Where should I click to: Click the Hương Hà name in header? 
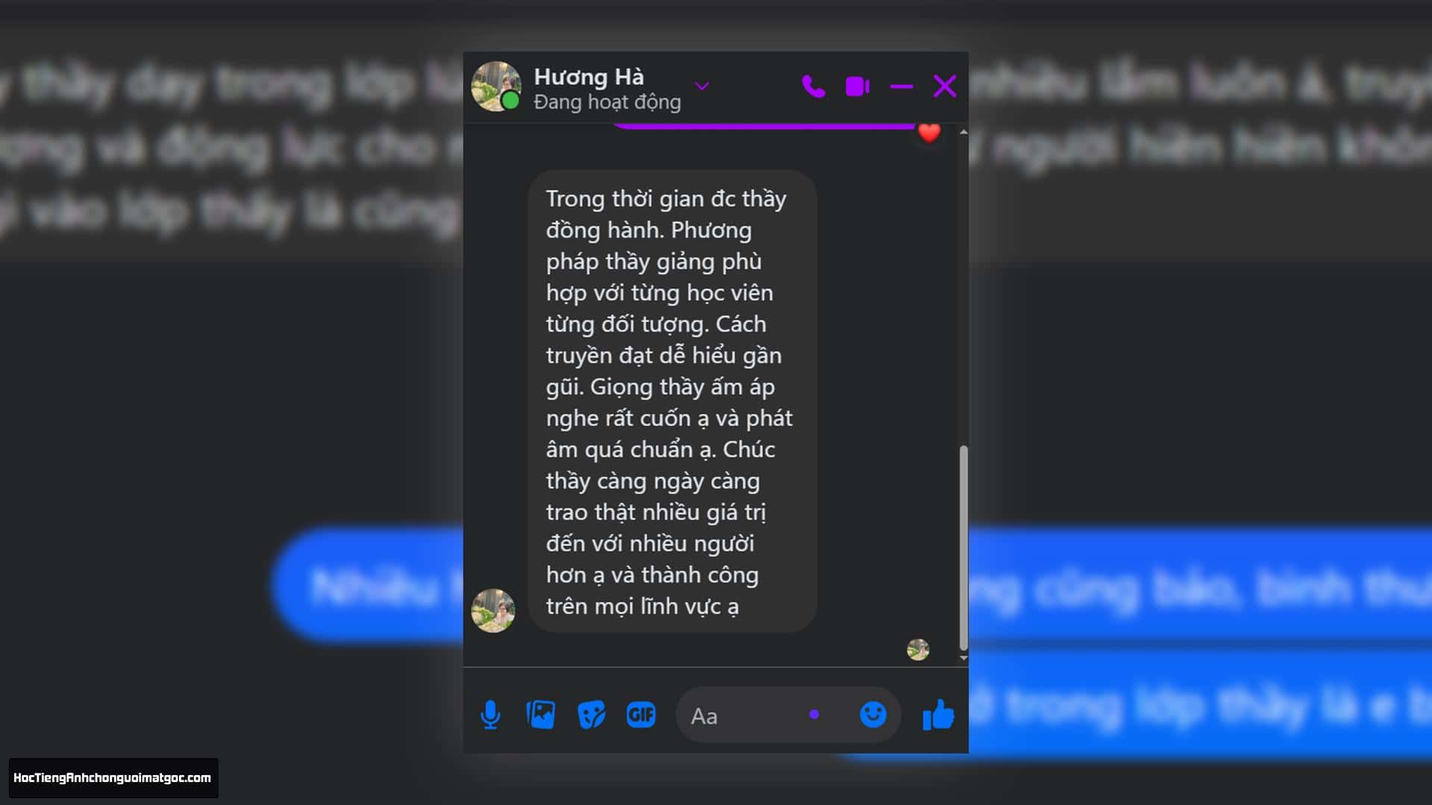point(588,77)
